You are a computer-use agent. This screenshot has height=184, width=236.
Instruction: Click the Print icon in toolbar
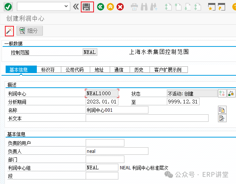pyautogui.click(x=134, y=7)
